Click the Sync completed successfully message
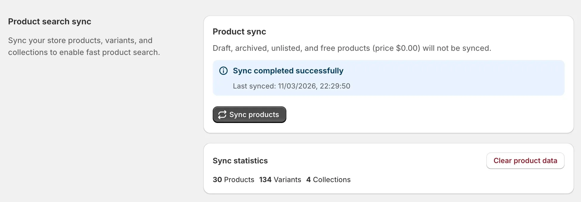 click(288, 71)
